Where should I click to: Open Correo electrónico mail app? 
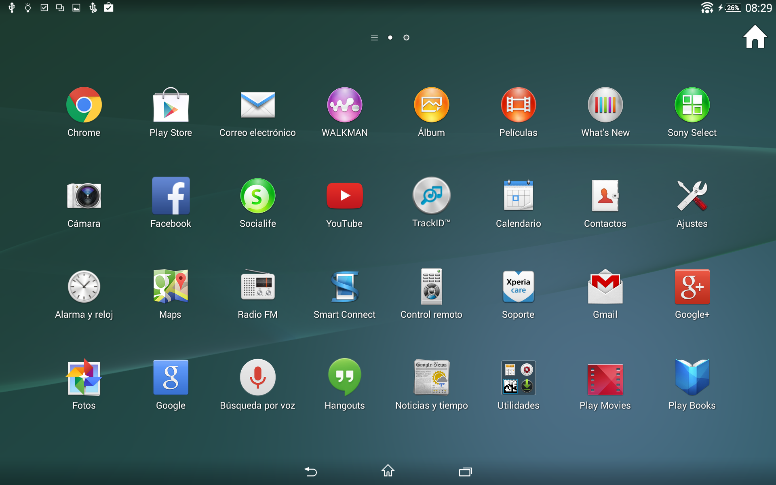pos(257,105)
